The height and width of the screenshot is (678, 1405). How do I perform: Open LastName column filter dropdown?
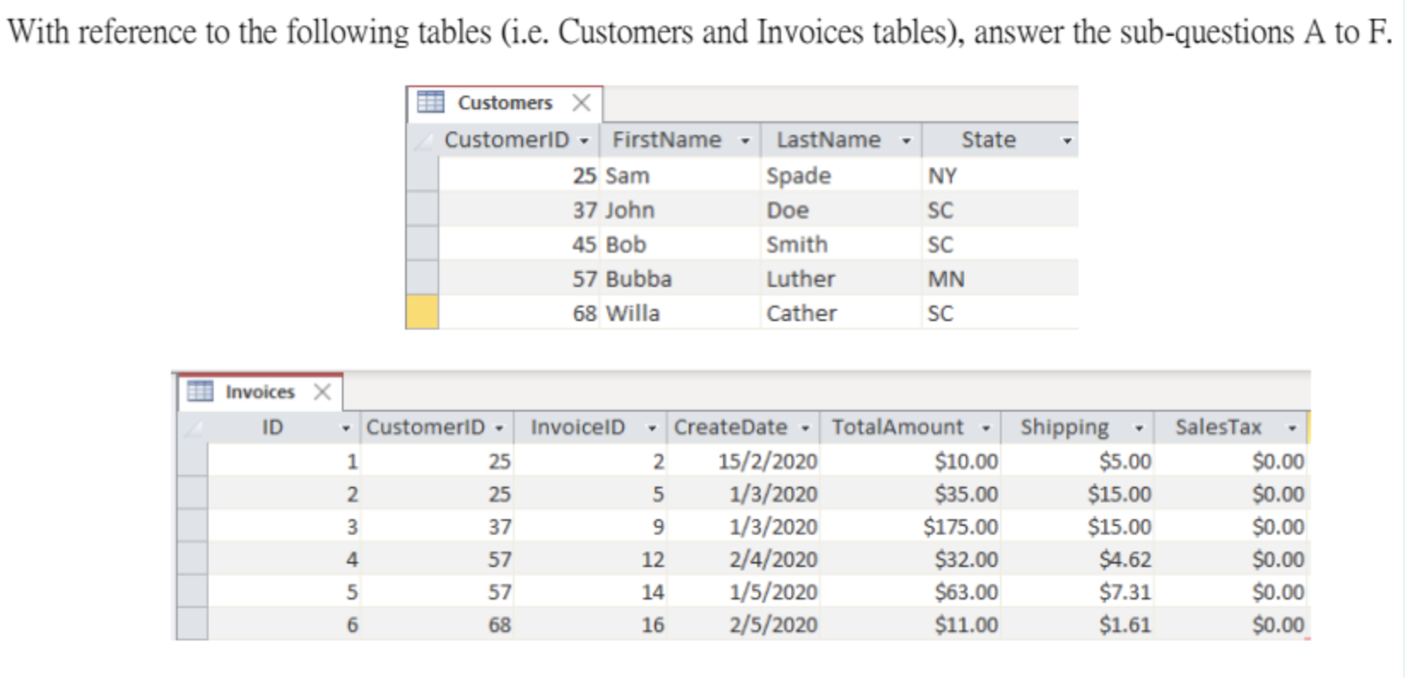(x=906, y=141)
